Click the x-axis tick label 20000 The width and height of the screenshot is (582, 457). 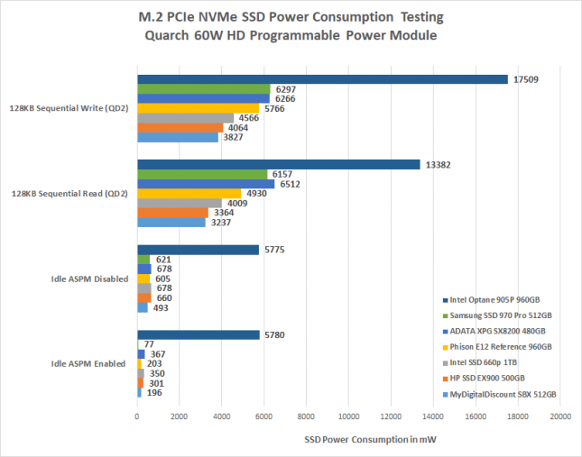pyautogui.click(x=560, y=416)
